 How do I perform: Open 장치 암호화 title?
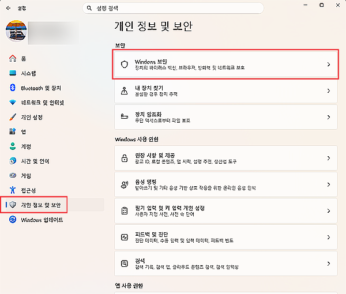[x=148, y=114]
